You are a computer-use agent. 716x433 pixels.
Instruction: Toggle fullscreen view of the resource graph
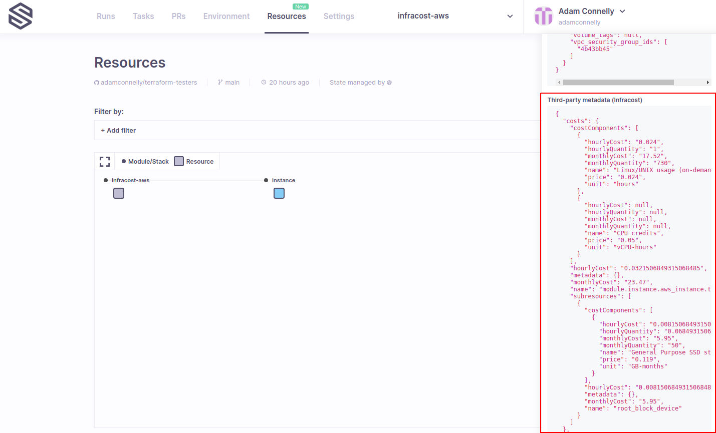coord(105,162)
